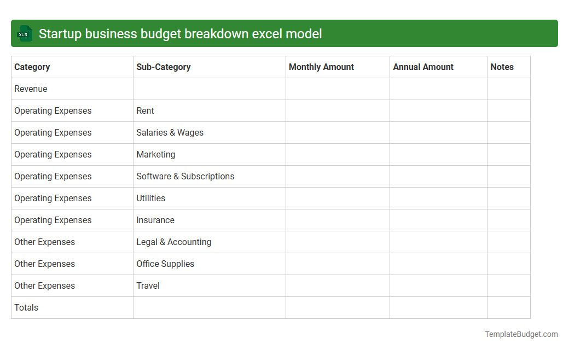Click the Utilities sub-category cell

(151, 198)
